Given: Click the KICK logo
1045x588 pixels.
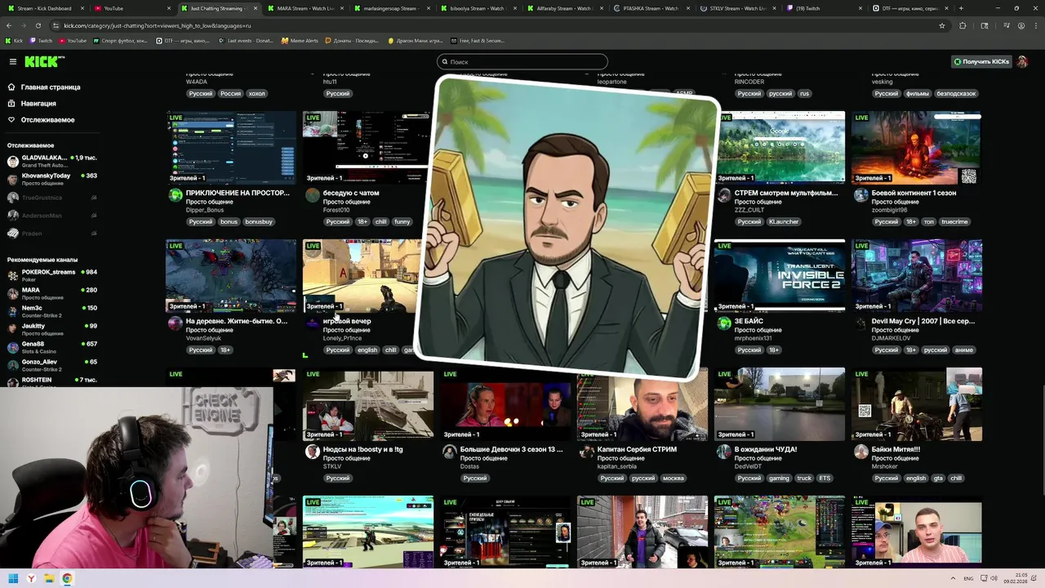Looking at the screenshot, I should pos(43,61).
